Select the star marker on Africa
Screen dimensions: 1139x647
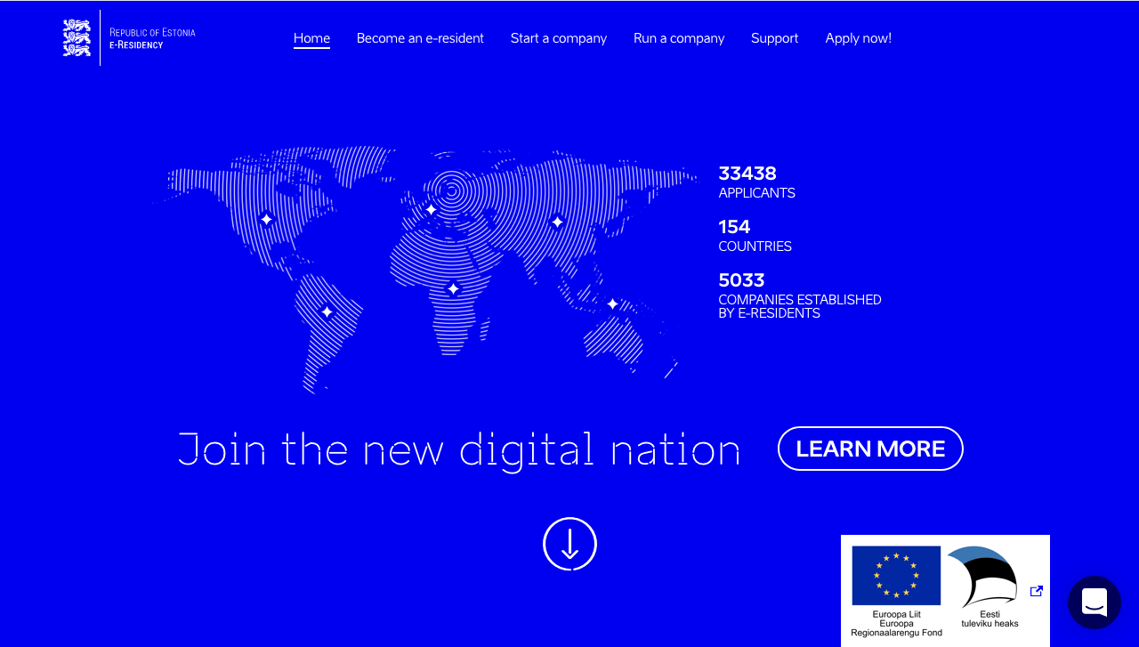(453, 288)
